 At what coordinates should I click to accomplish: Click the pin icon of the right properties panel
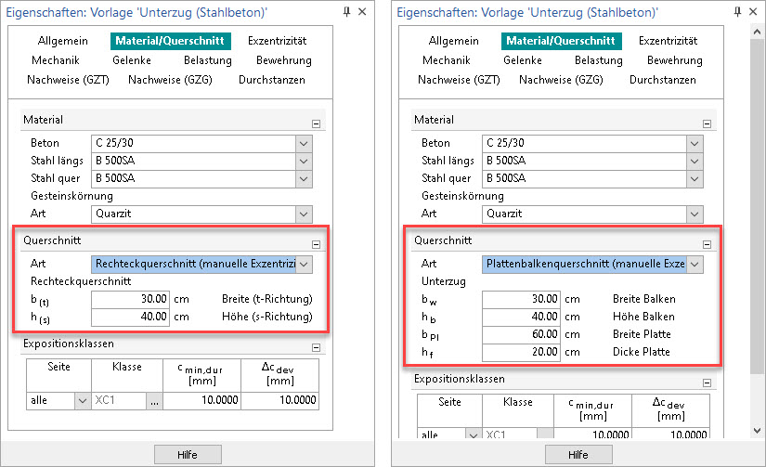(x=737, y=11)
